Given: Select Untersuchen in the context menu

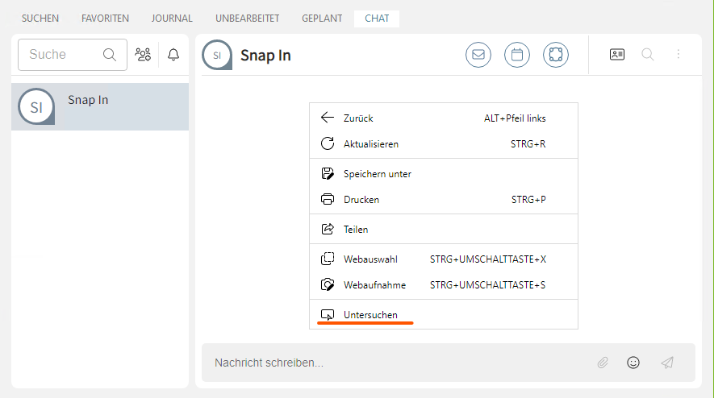Looking at the screenshot, I should (370, 314).
